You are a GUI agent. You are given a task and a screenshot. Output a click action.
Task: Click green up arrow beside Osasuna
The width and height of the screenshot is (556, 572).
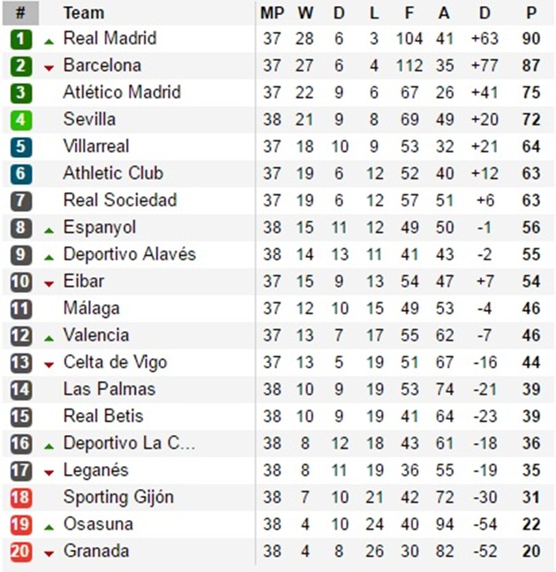tap(49, 526)
